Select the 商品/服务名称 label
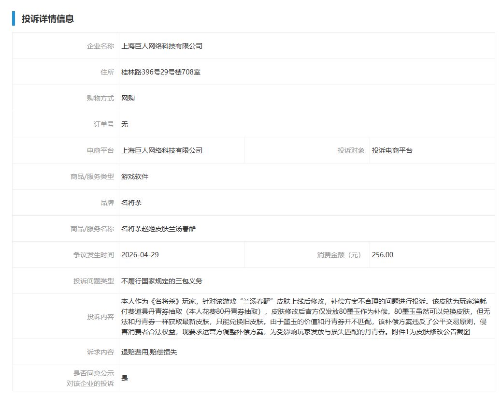 point(92,229)
